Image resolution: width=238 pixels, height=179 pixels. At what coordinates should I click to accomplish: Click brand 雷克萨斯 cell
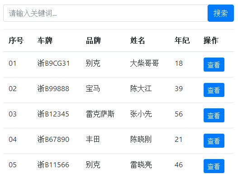pos(100,114)
